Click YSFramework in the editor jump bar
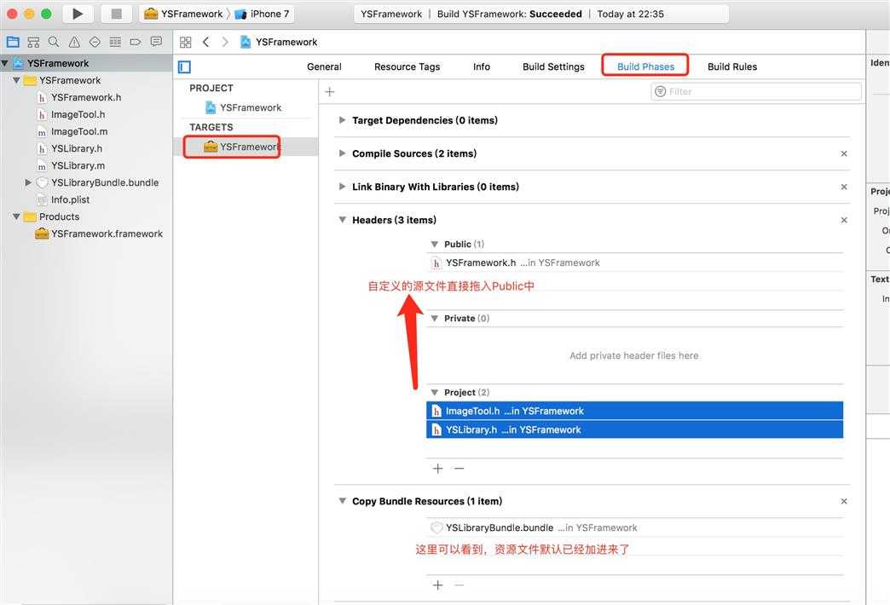This screenshot has height=605, width=890. (x=286, y=42)
